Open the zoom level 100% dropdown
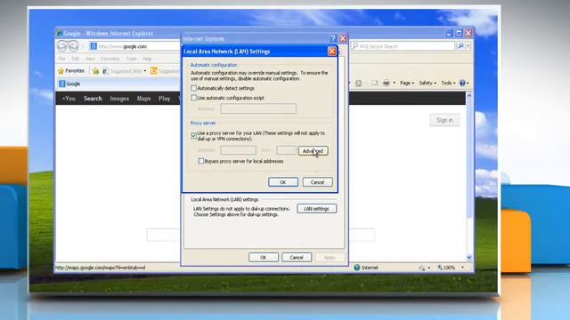 (x=462, y=268)
